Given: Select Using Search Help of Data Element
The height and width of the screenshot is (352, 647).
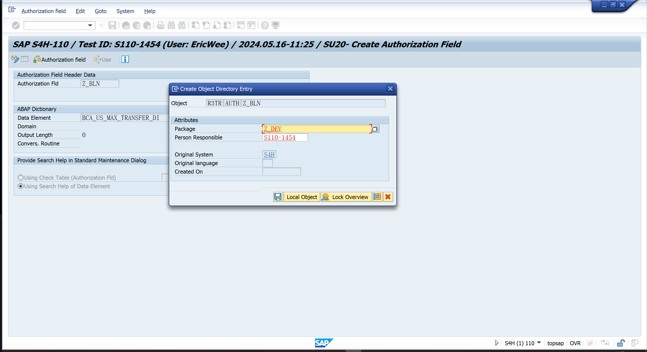Looking at the screenshot, I should (x=21, y=186).
